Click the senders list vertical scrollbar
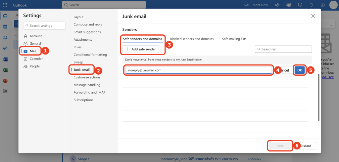The height and width of the screenshot is (162, 339). (318, 97)
